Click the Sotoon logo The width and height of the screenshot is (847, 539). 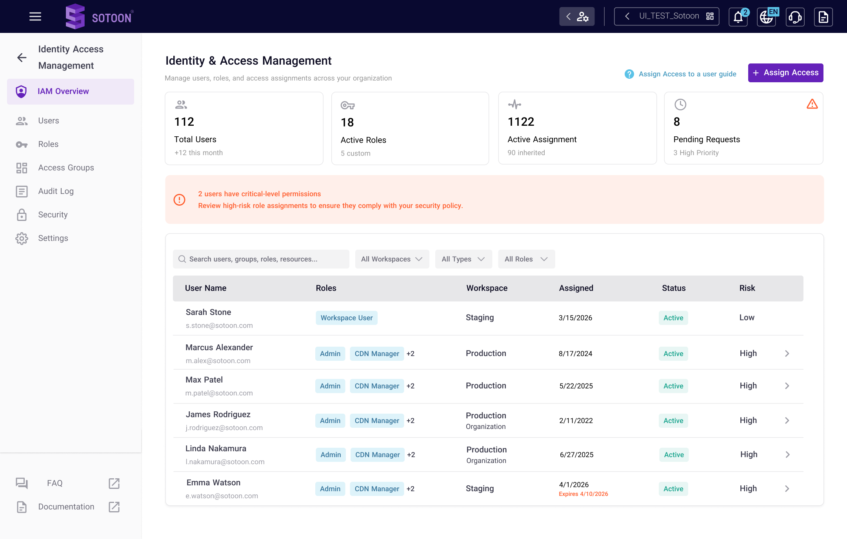coord(100,16)
